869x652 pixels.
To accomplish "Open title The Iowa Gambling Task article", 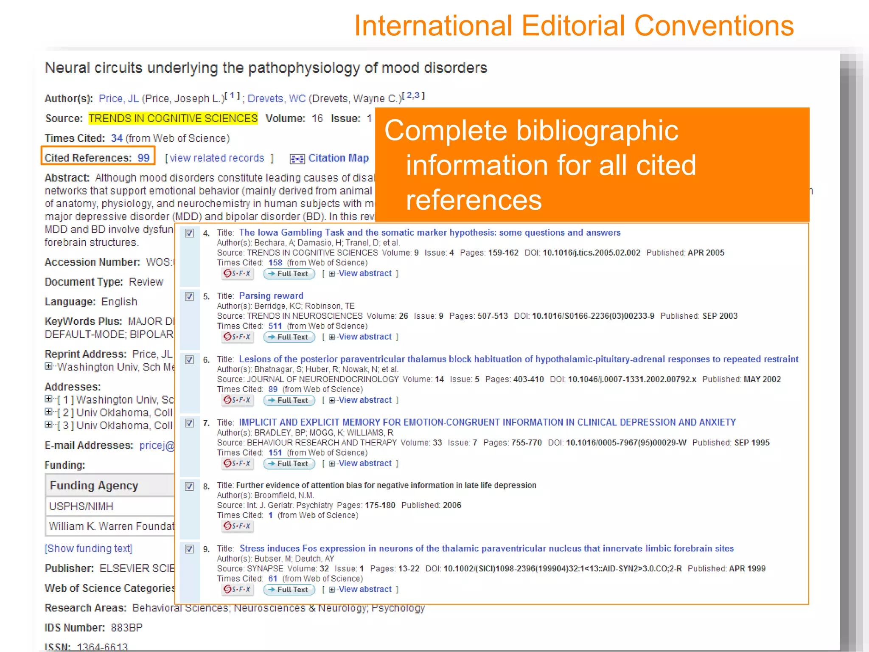I will (x=429, y=233).
